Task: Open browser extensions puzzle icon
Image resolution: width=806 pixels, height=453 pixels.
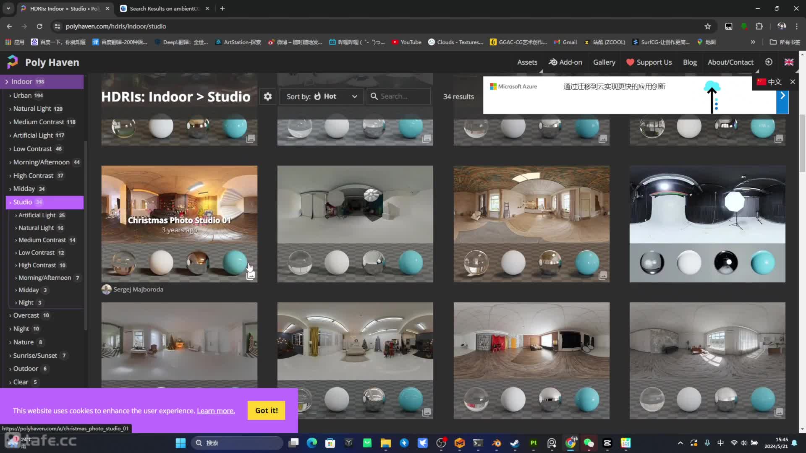Action: [759, 26]
